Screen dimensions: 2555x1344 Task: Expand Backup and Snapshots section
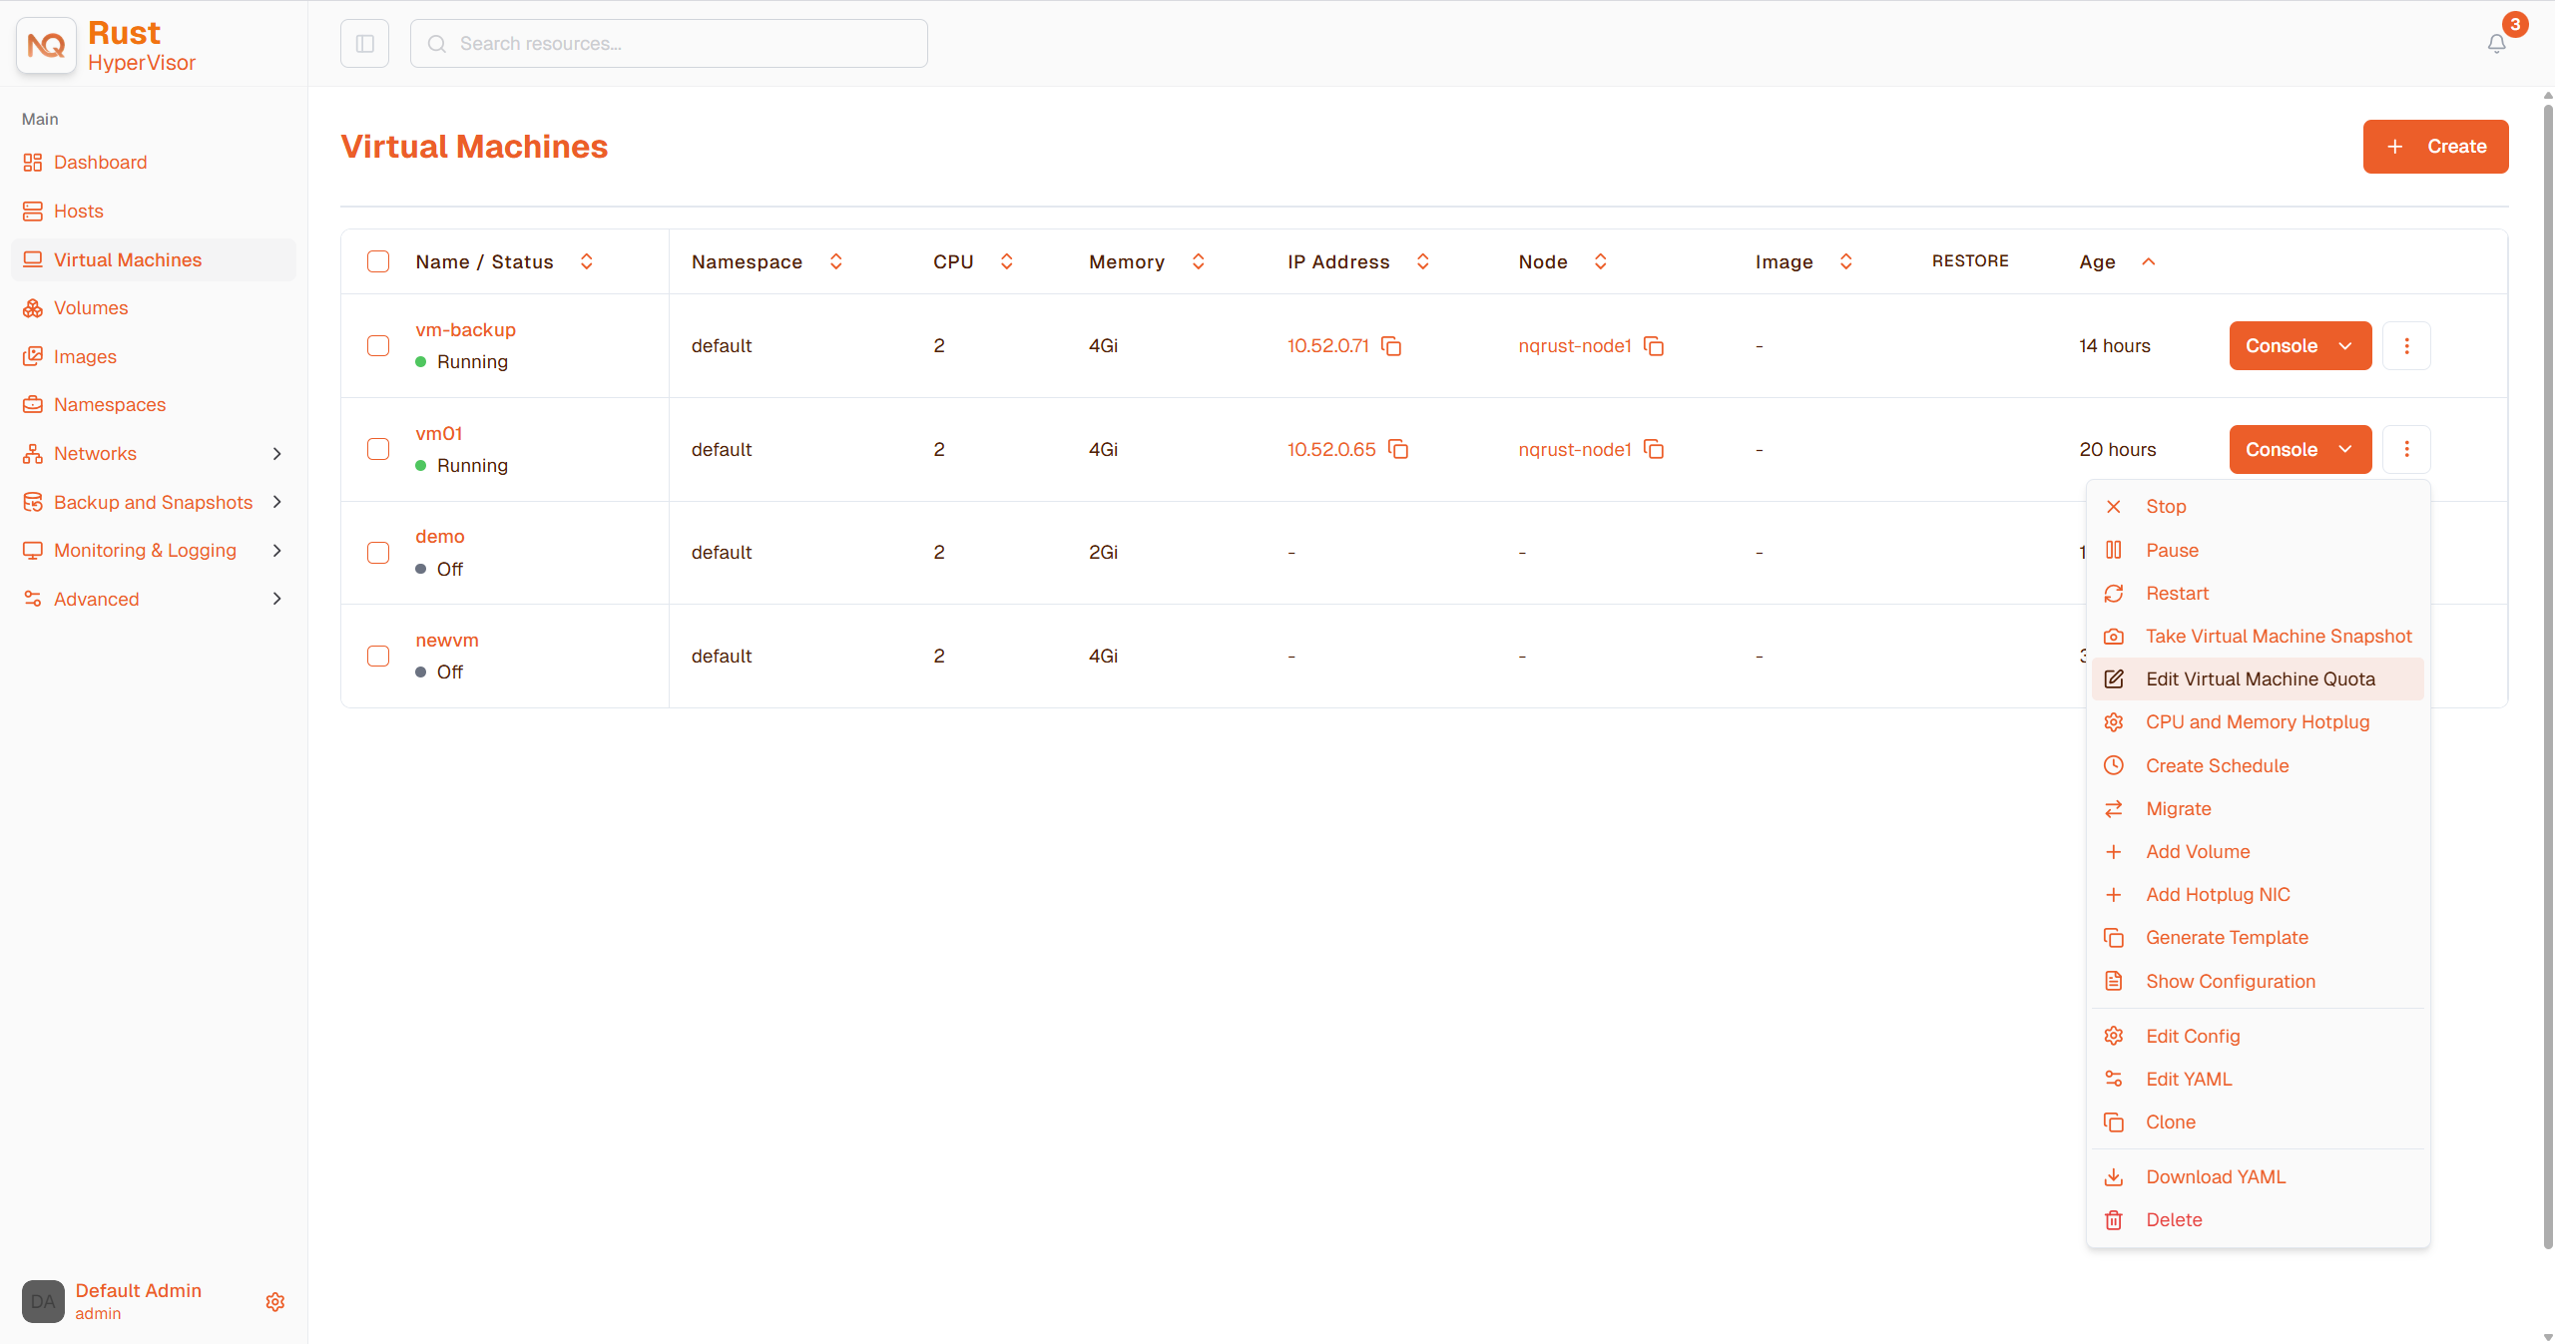[276, 503]
